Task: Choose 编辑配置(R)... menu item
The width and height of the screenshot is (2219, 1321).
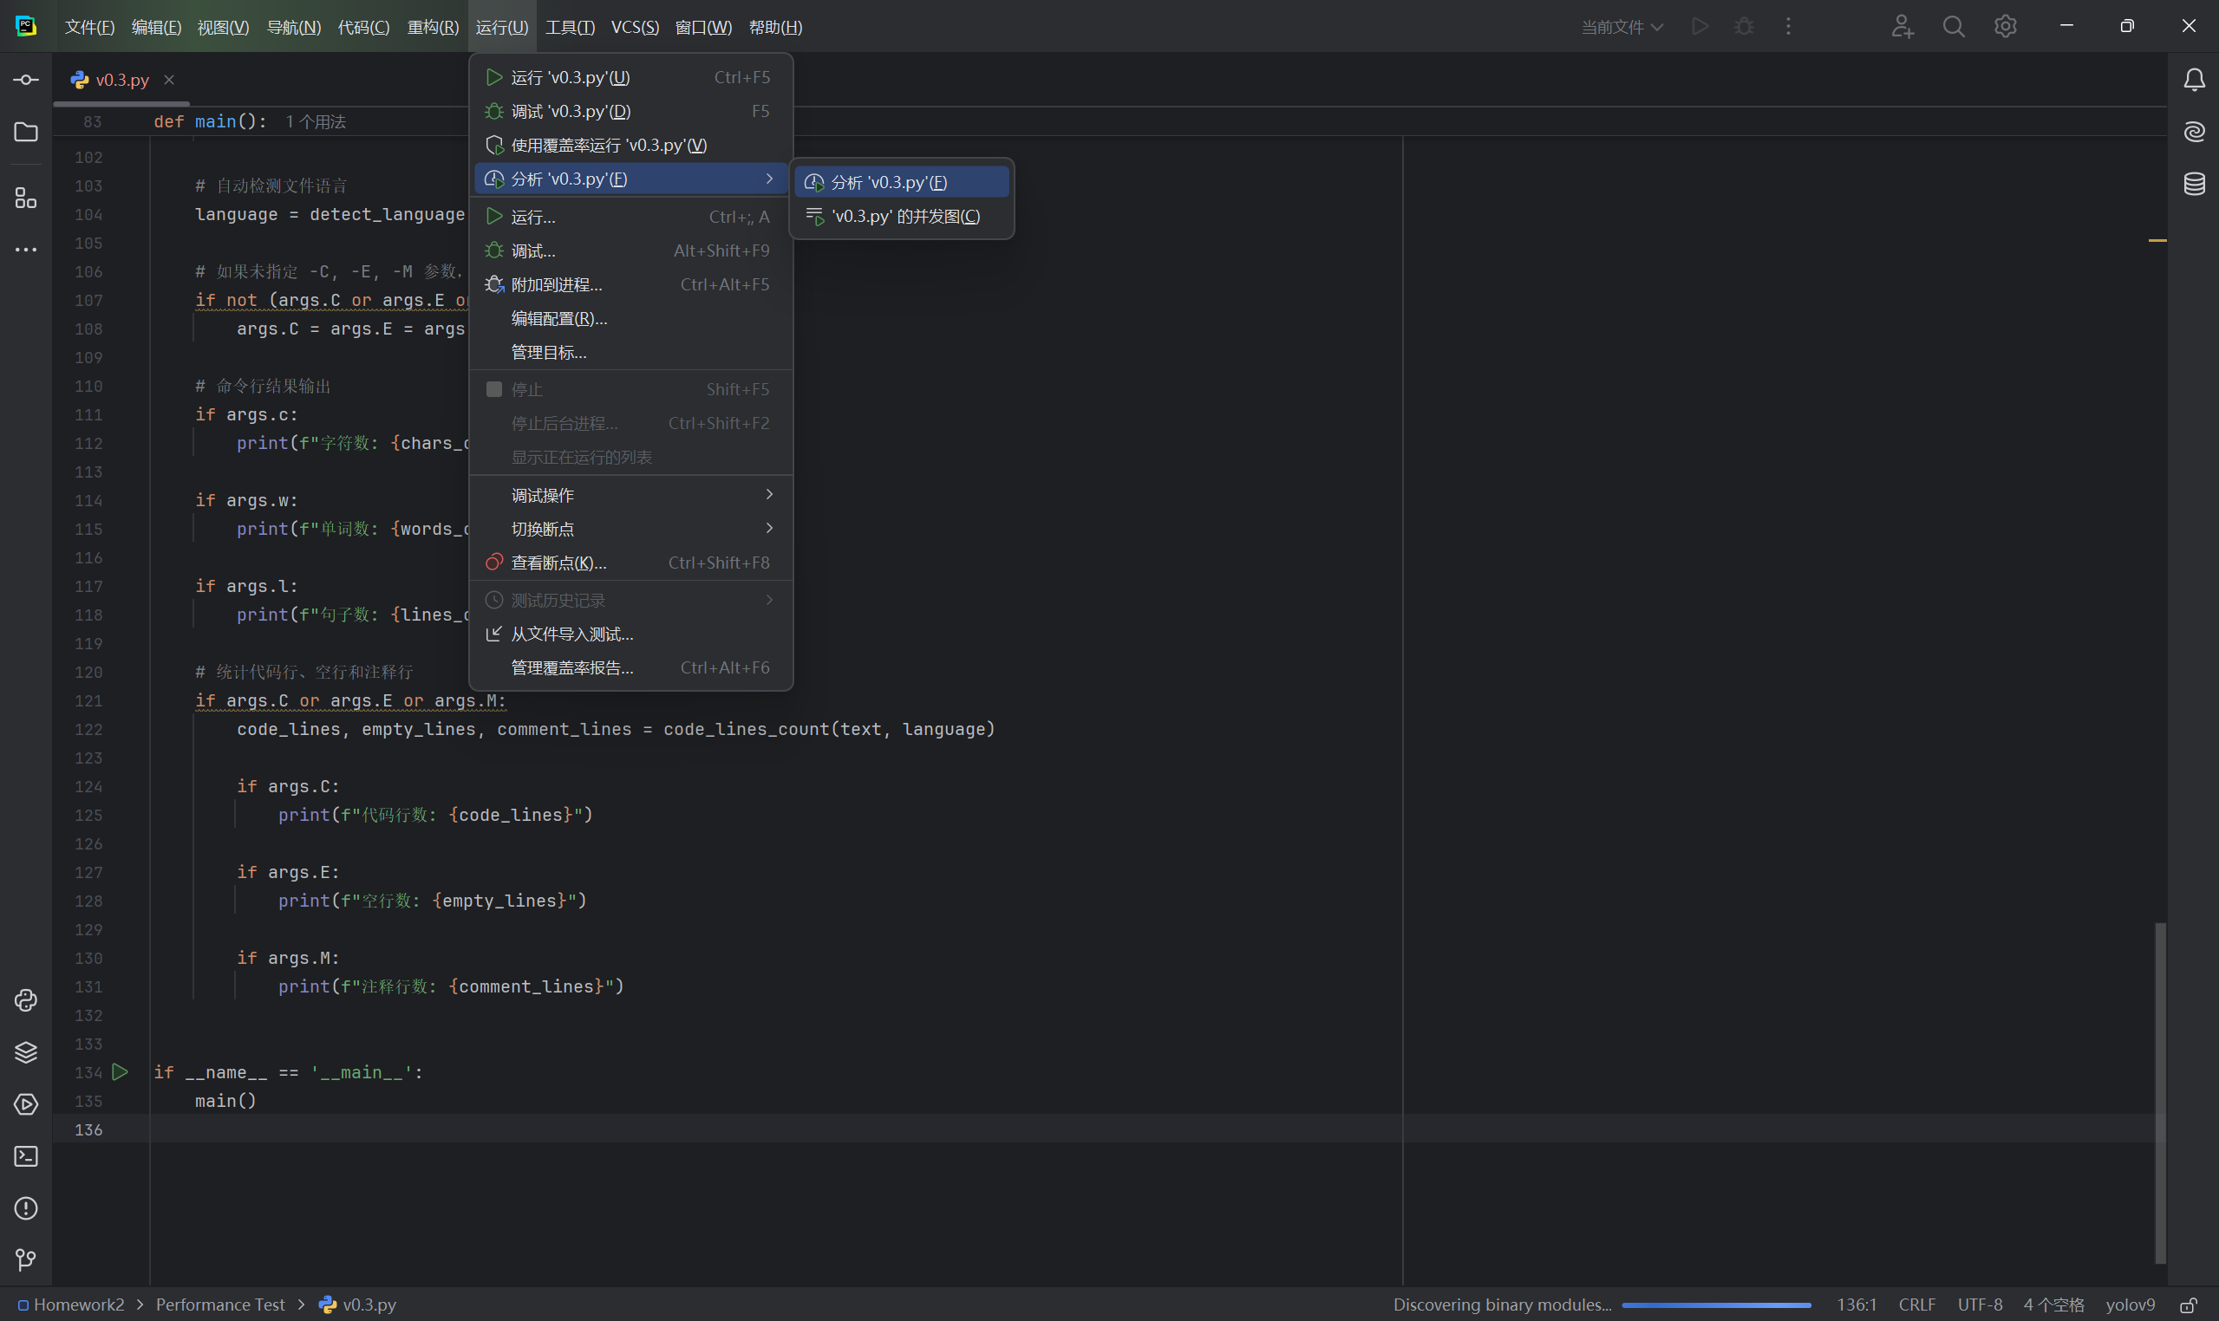Action: [631, 319]
